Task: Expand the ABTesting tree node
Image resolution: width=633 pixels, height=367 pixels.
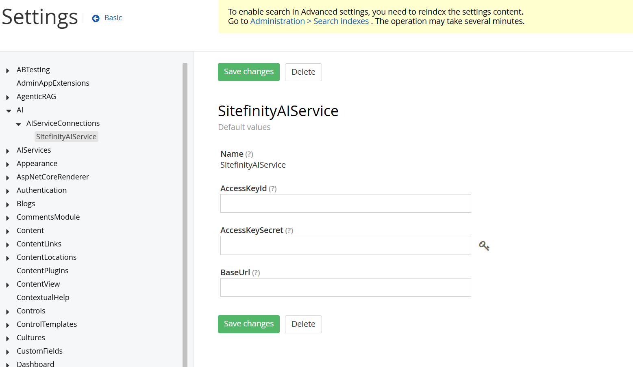Action: tap(8, 71)
